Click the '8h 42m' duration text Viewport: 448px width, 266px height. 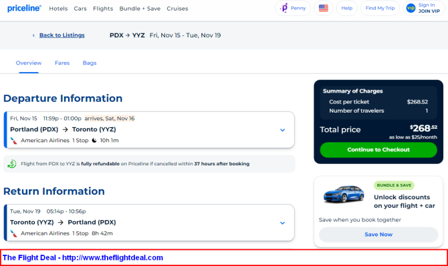point(102,233)
